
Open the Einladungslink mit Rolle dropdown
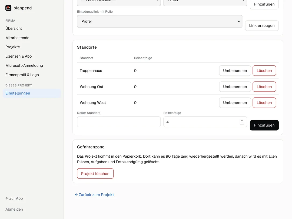click(x=160, y=21)
